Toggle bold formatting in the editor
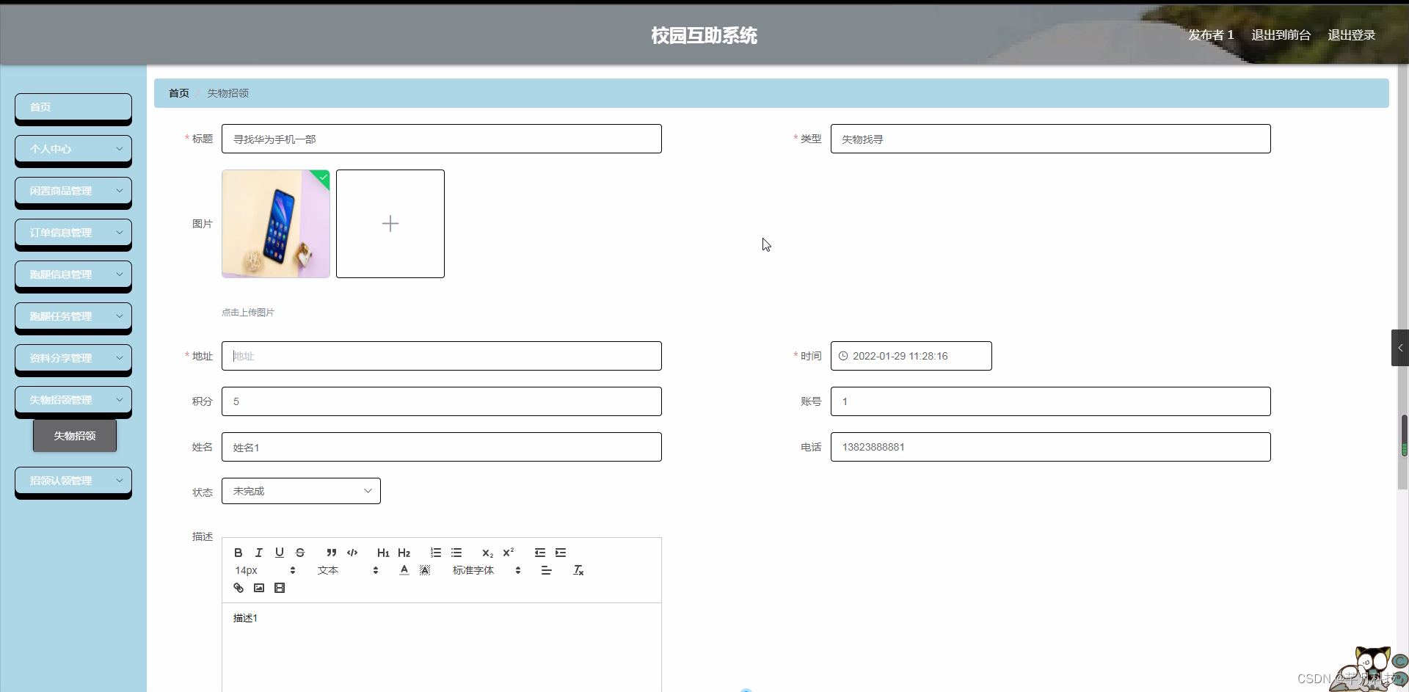1409x692 pixels. tap(238, 553)
